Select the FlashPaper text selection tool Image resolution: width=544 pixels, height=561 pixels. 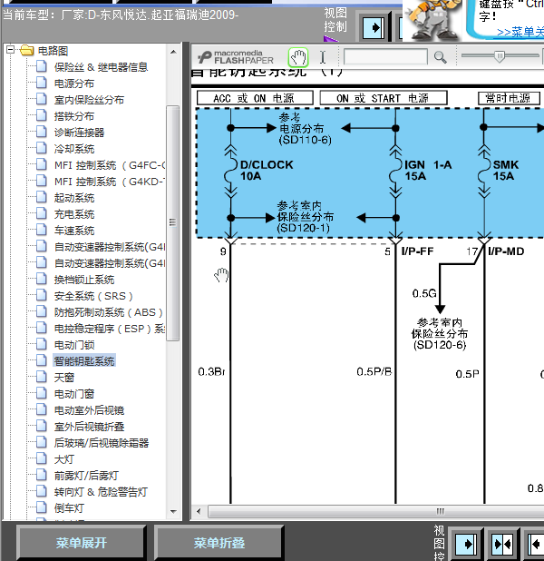click(323, 57)
